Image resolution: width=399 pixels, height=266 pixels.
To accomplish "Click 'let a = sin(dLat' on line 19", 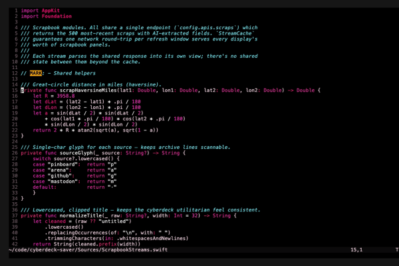I will 55,113.
